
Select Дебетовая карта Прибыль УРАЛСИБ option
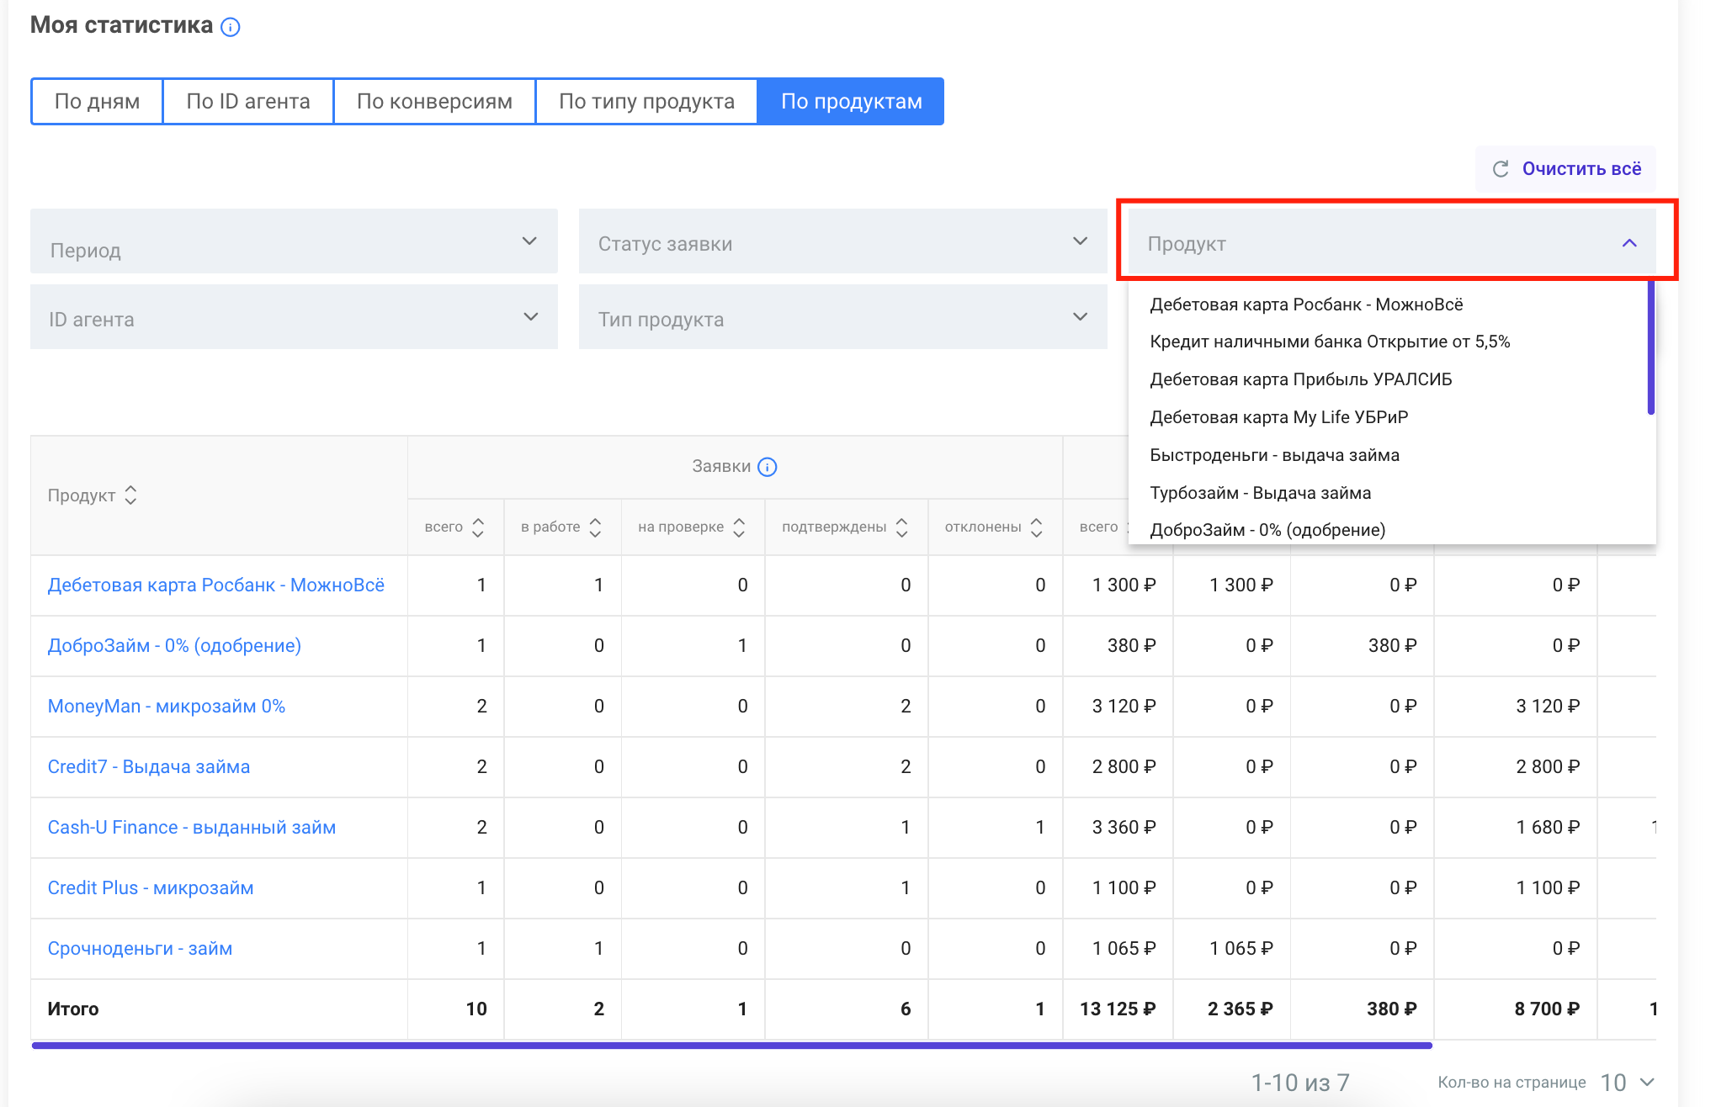click(x=1301, y=379)
